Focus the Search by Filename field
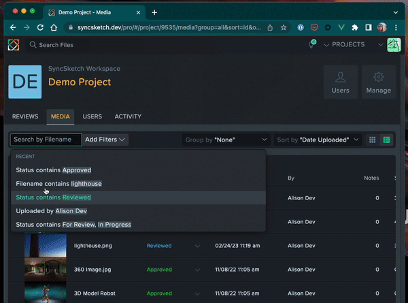Viewport: 408px width, 303px height. coord(46,140)
